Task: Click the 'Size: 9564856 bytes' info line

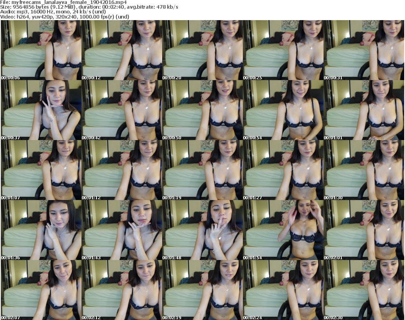Action: coord(89,7)
